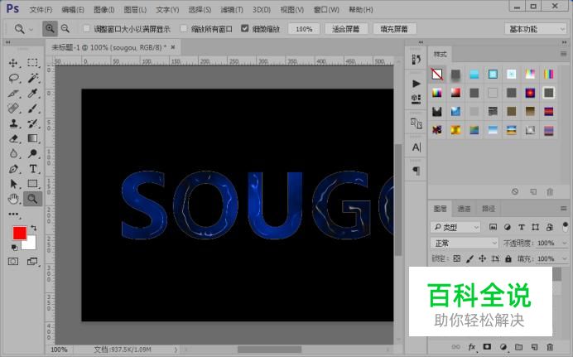
Task: Select the Eyedropper tool
Action: (32, 93)
